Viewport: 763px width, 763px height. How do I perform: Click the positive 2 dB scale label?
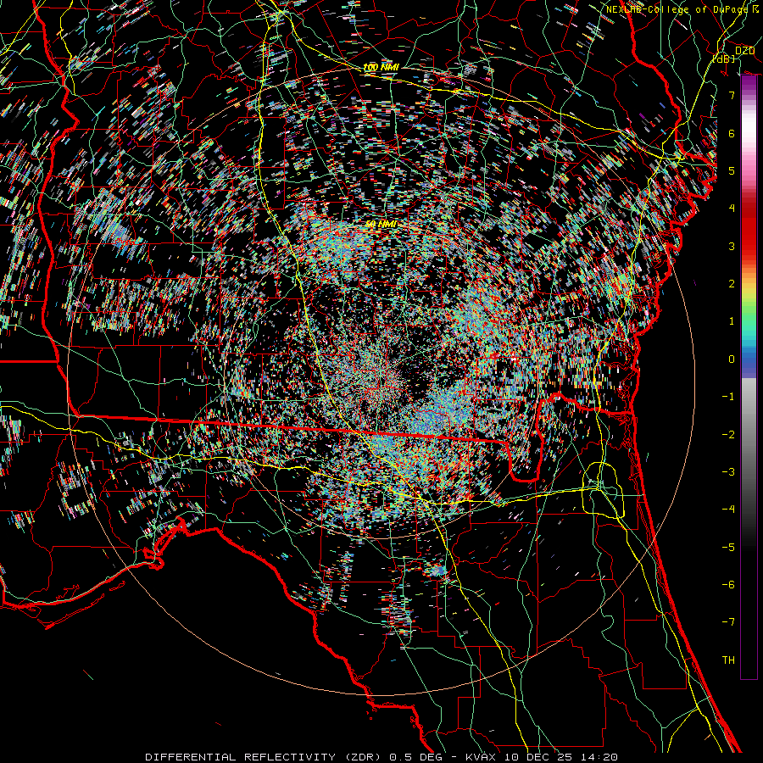click(x=732, y=284)
